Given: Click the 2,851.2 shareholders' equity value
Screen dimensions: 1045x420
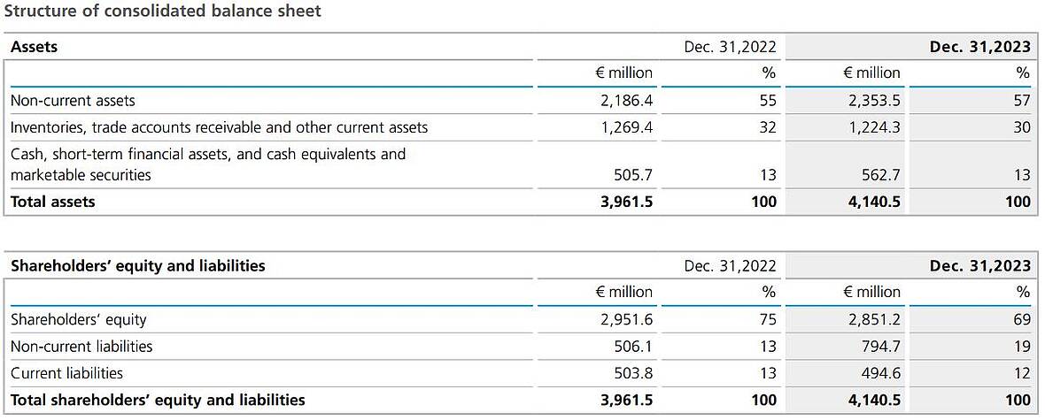Looking at the screenshot, I should click(x=874, y=319).
